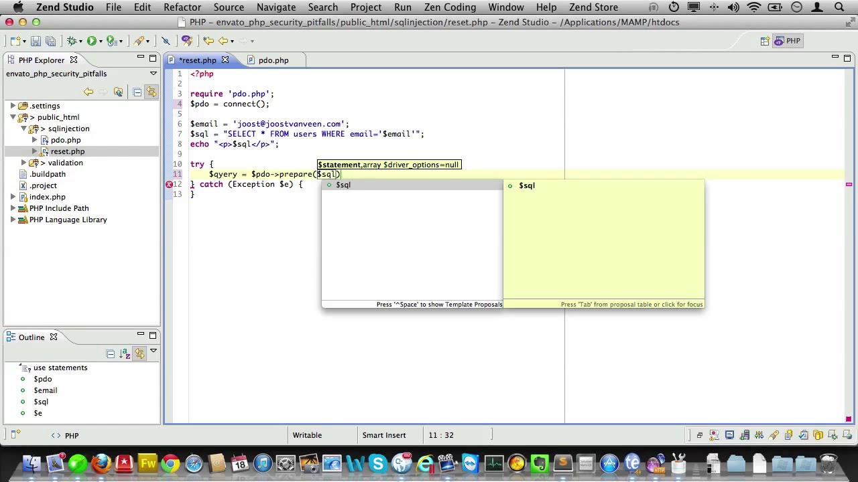The width and height of the screenshot is (858, 482).
Task: Select the .project file
Action: pyautogui.click(x=44, y=185)
